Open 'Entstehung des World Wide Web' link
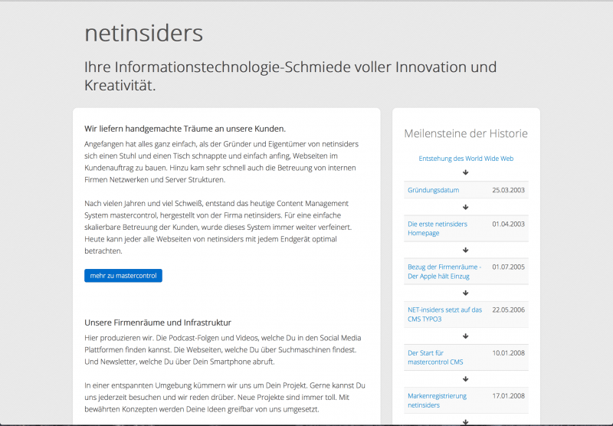 pyautogui.click(x=466, y=159)
